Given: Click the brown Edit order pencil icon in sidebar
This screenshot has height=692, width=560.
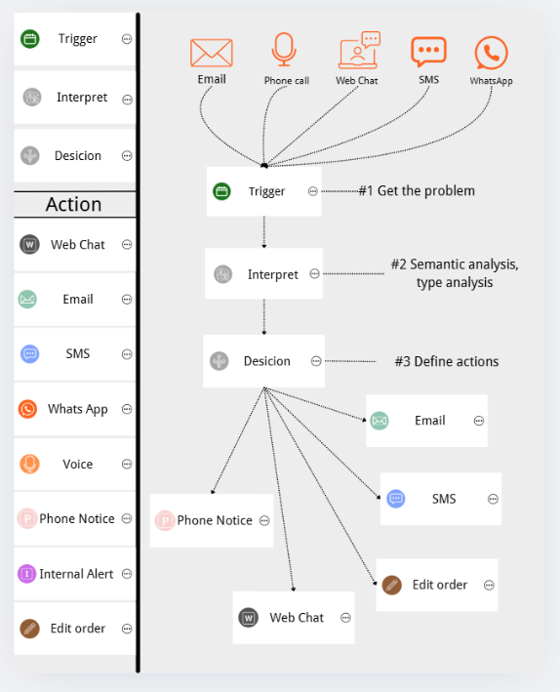Looking at the screenshot, I should 29,629.
